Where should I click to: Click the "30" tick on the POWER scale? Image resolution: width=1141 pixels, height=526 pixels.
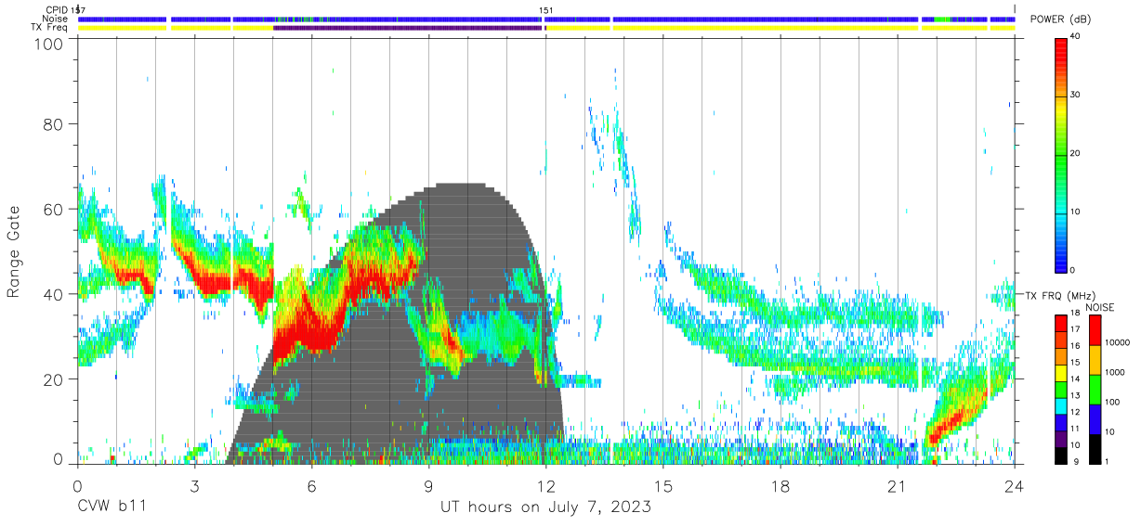click(x=1075, y=96)
